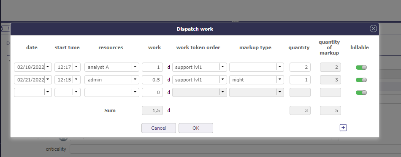
Task: Open empty markup type dropdown in analyst A row
Action: tap(280, 67)
